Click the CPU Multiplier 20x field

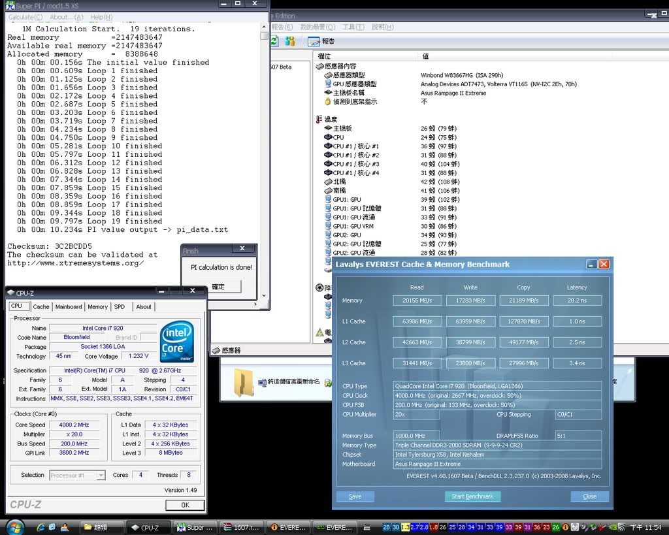(x=416, y=414)
